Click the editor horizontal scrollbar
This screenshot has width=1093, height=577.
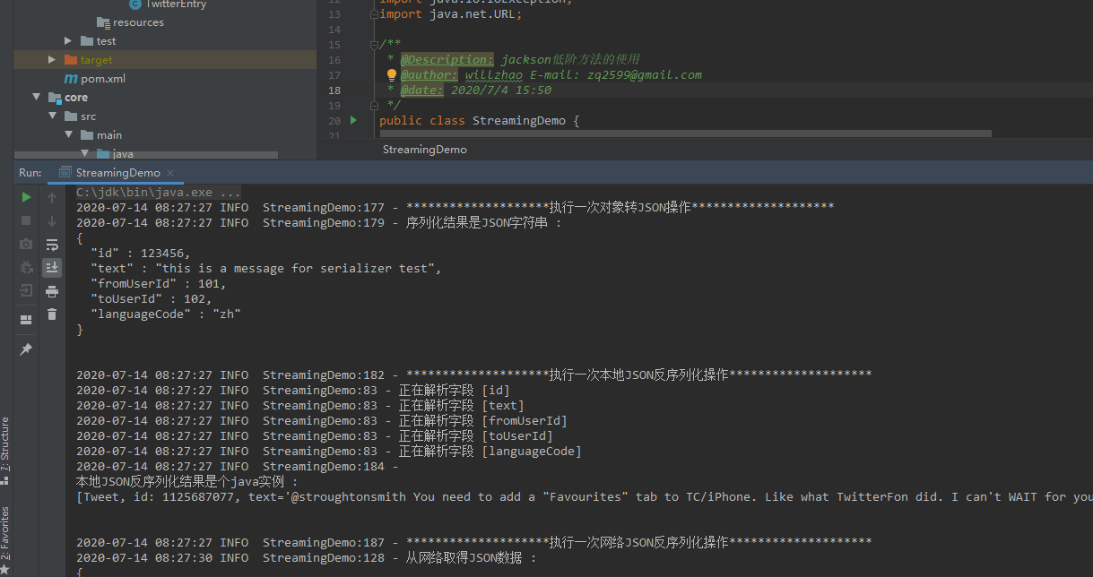[x=685, y=133]
